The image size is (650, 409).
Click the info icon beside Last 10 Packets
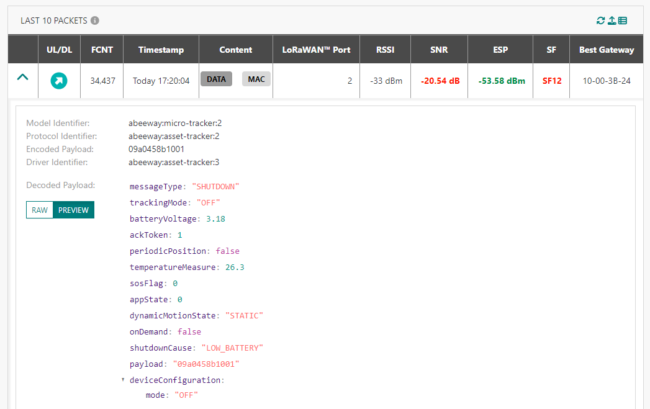tap(95, 20)
